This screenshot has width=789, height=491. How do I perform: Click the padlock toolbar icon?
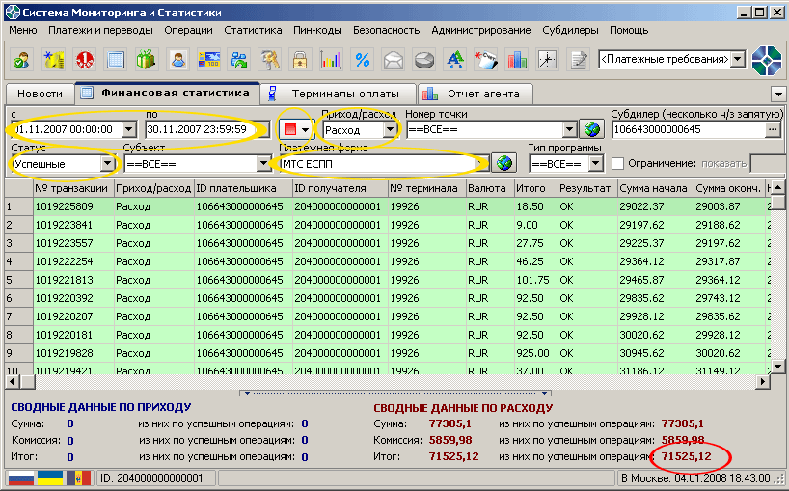pos(301,60)
